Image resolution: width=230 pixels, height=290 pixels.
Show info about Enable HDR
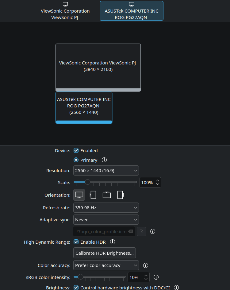tap(113, 242)
